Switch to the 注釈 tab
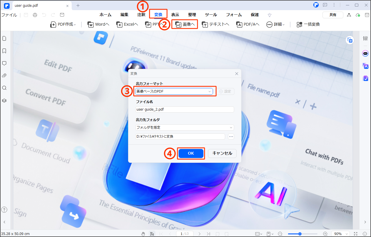371x237 pixels. tap(141, 15)
